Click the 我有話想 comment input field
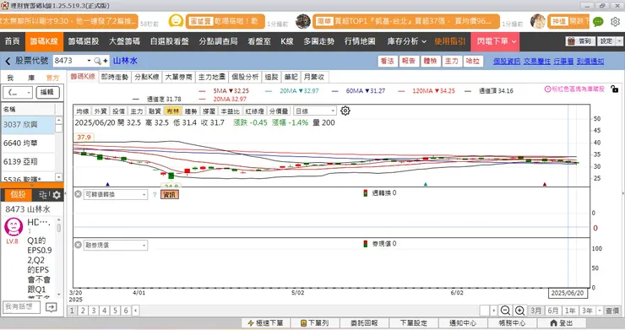 (x=21, y=307)
